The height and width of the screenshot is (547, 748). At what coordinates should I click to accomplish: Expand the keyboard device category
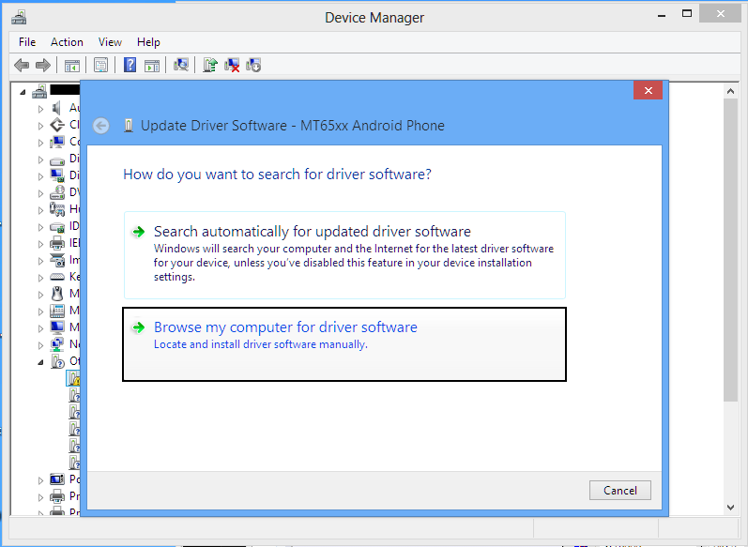40,277
